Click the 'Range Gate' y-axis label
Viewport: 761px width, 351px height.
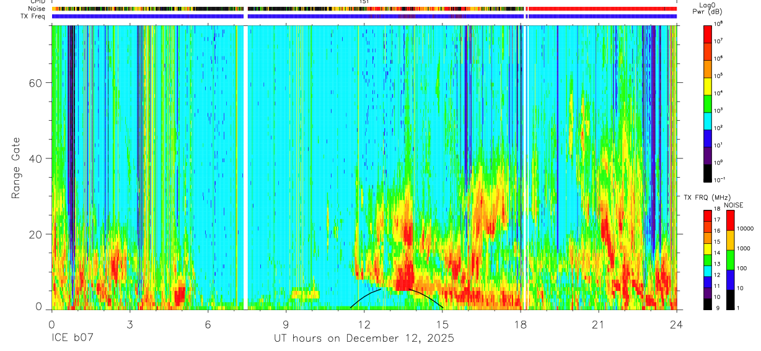pos(15,168)
